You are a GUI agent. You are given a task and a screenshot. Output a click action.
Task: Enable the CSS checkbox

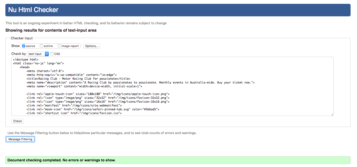(52, 54)
